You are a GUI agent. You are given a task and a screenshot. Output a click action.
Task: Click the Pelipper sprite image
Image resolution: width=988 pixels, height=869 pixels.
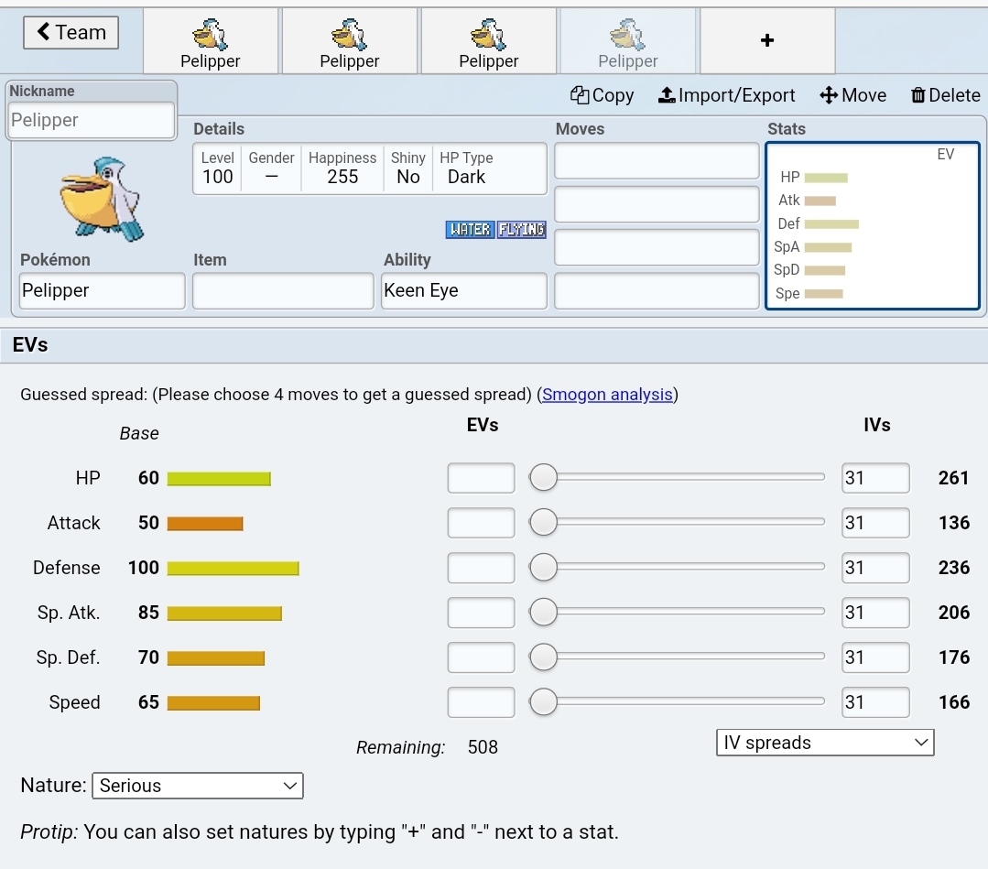[102, 199]
